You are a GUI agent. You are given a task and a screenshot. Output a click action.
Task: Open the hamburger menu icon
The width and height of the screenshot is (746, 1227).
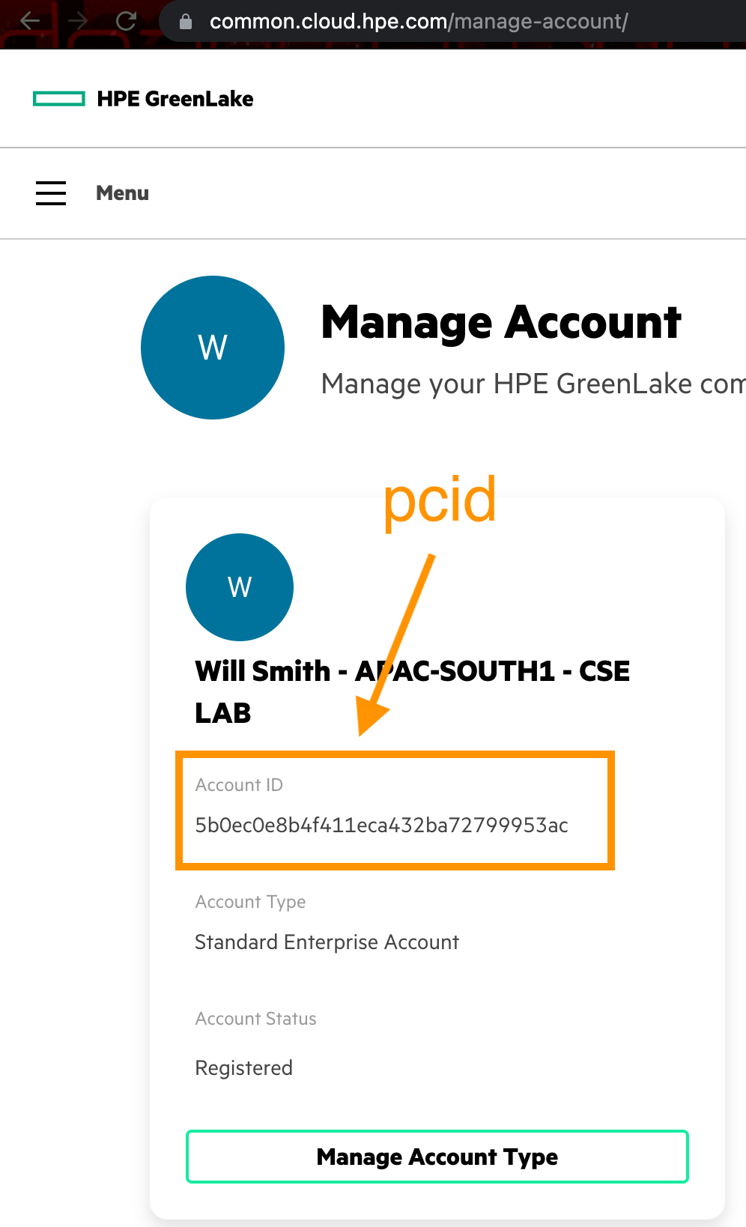(51, 193)
